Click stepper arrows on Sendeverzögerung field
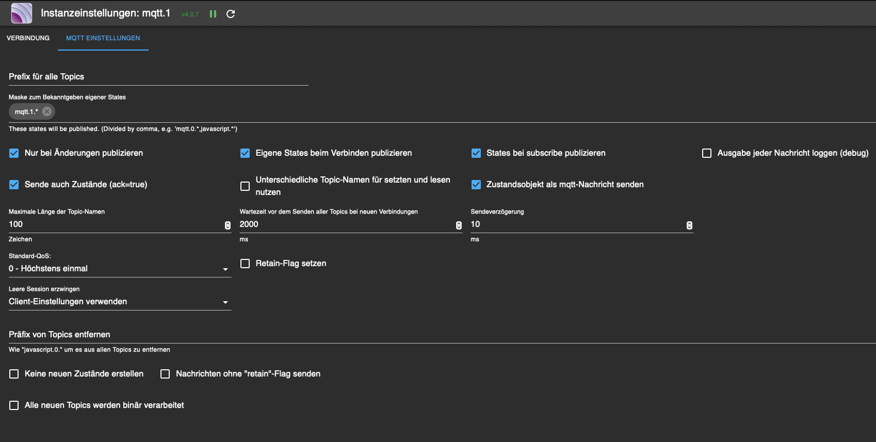 point(689,225)
